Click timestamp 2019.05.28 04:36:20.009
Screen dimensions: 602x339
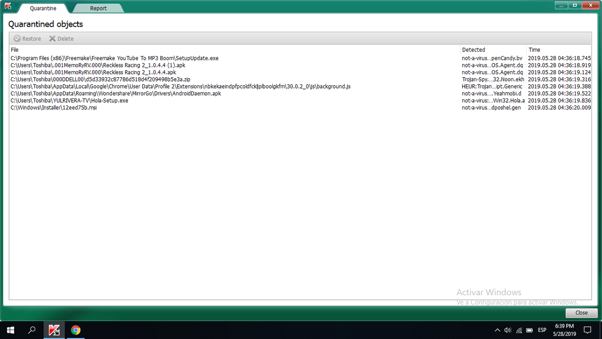559,108
